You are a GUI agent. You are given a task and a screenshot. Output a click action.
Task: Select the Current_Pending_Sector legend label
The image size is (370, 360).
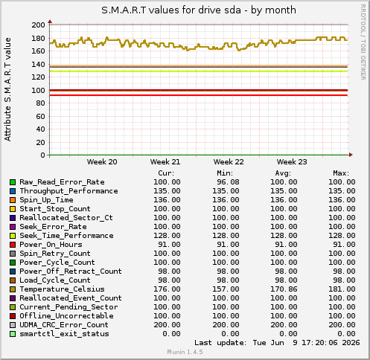pos(68,307)
